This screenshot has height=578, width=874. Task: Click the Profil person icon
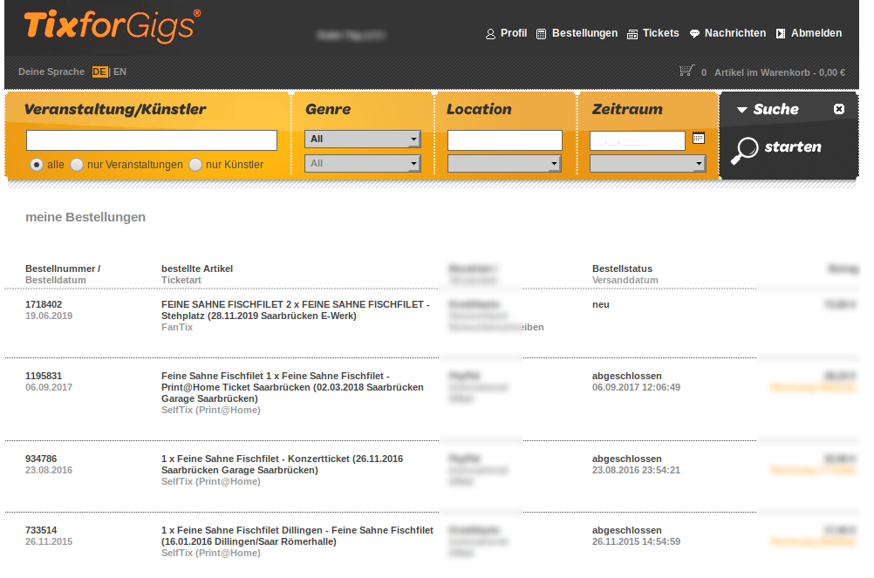pos(490,34)
